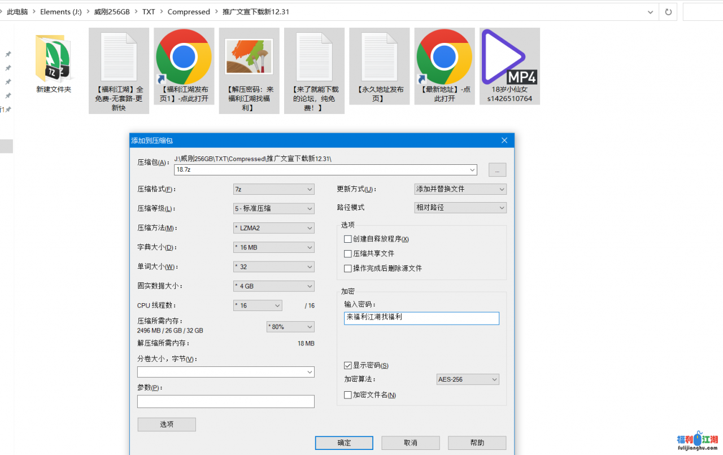Enable 创建自释放程序 option
Screen dimensions: 723x455
348,239
